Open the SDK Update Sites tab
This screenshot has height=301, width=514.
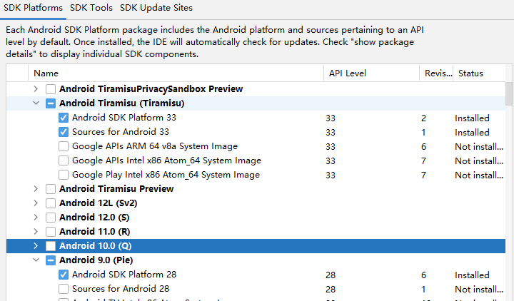pyautogui.click(x=156, y=8)
